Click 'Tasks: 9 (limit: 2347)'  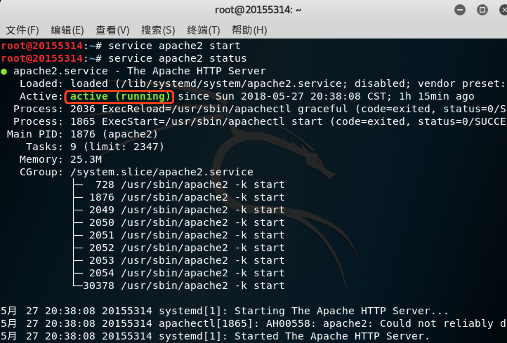pyautogui.click(x=95, y=147)
